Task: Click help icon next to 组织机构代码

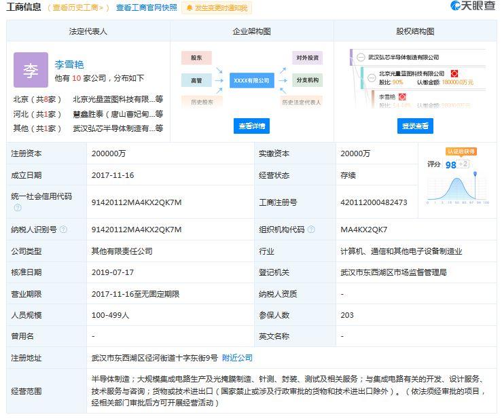Action: (311, 229)
